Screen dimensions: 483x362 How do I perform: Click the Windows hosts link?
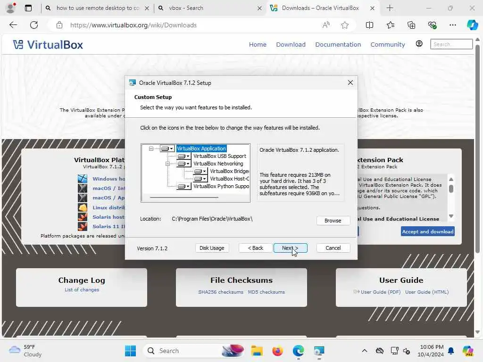click(108, 179)
